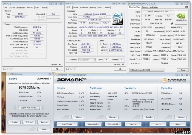The height and width of the screenshot is (135, 192).
Task: Click Close button in 3DMark Score window
Action: point(44,129)
